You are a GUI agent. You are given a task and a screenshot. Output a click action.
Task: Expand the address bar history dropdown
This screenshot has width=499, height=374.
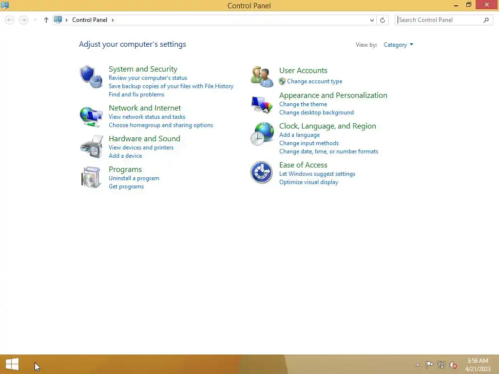point(372,20)
